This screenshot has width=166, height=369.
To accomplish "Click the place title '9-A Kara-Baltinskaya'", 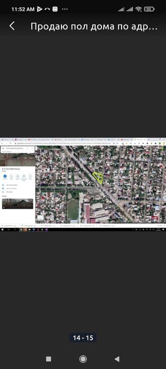I will (x=11, y=169).
